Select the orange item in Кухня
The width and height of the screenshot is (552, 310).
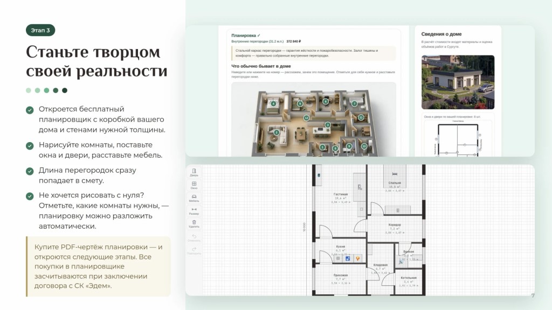[358, 258]
